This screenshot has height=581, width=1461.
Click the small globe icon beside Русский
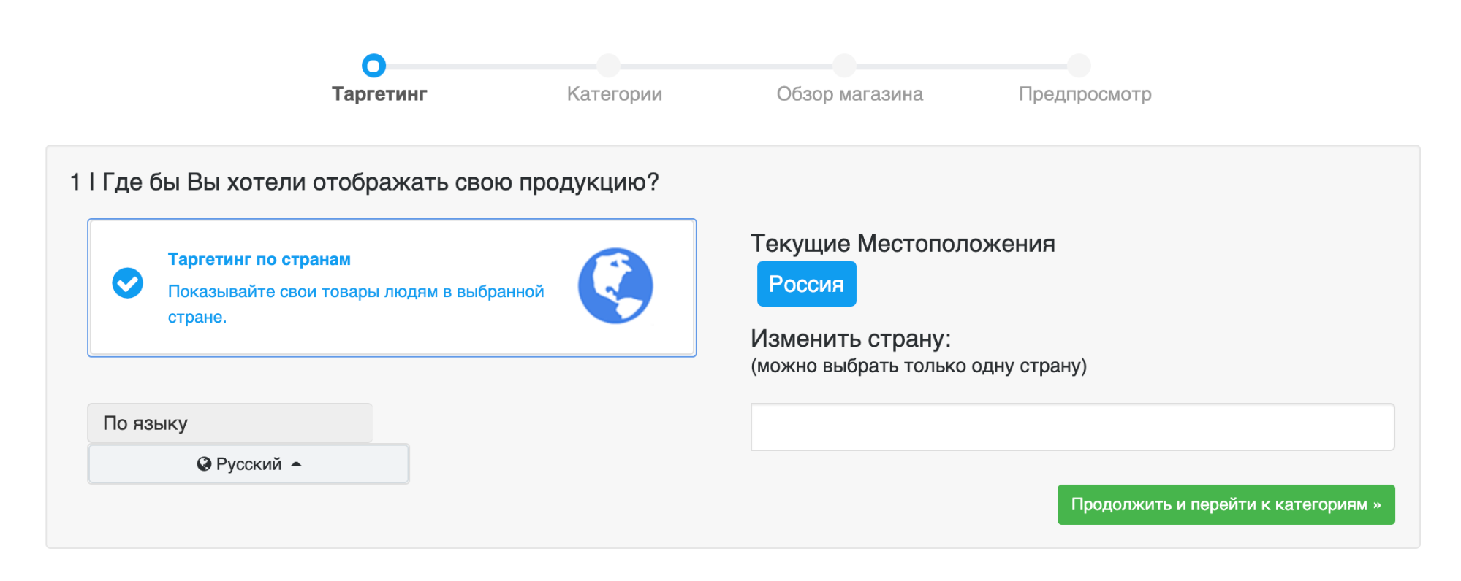click(204, 464)
